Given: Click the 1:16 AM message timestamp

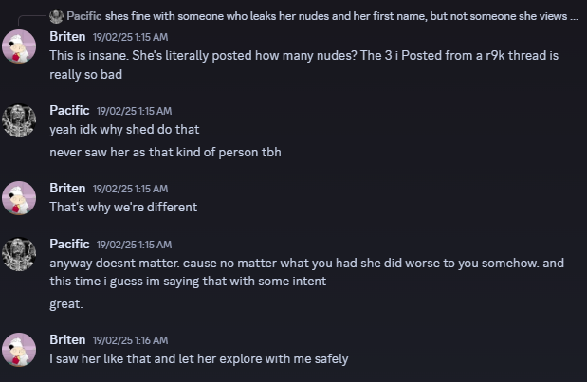Looking at the screenshot, I should click(x=130, y=340).
